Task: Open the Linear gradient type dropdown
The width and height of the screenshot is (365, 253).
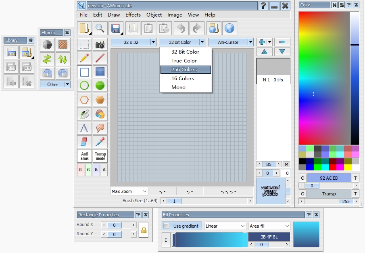Action: coord(225,226)
